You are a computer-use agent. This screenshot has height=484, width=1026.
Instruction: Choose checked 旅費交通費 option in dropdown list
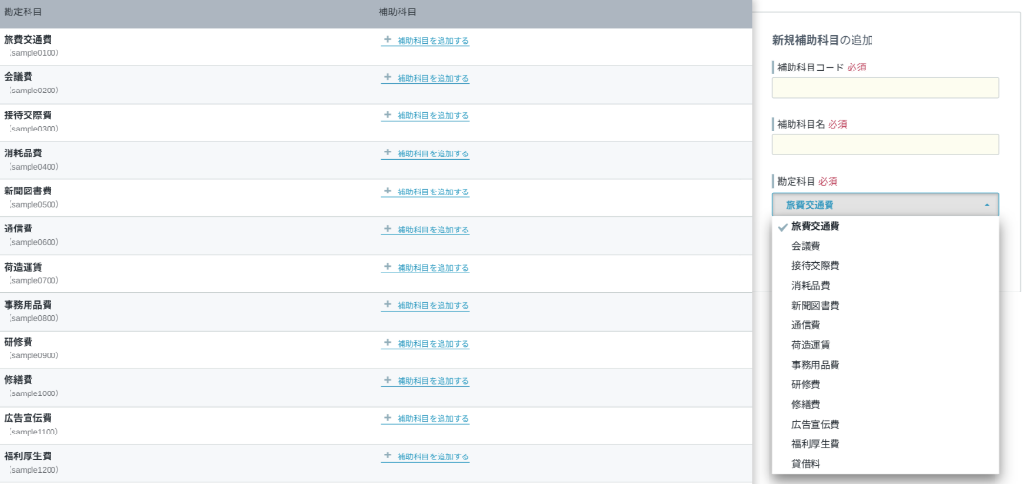tap(885, 227)
